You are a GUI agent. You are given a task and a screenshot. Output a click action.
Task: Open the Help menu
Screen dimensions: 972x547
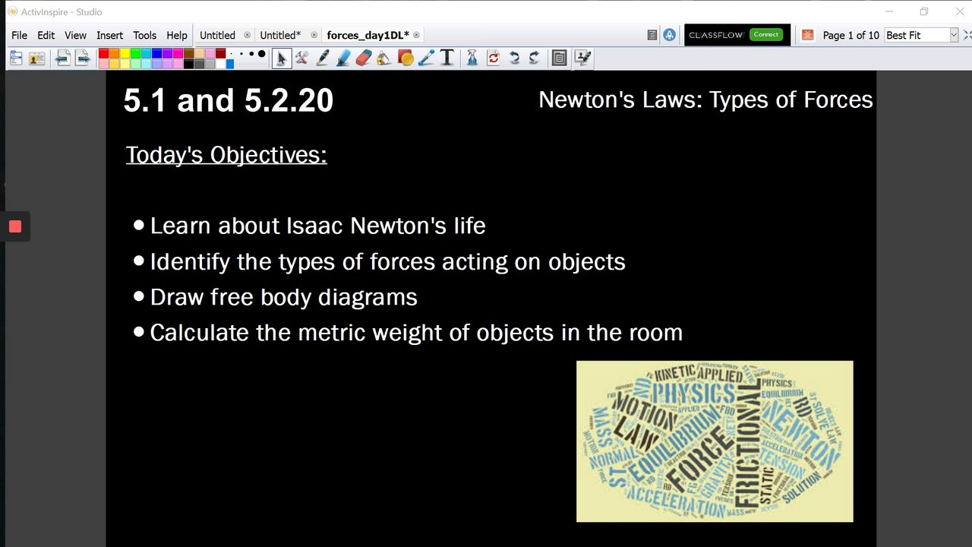(177, 35)
